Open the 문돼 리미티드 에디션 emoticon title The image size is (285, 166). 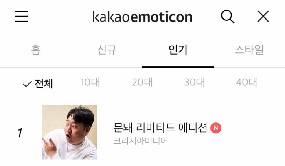click(160, 128)
